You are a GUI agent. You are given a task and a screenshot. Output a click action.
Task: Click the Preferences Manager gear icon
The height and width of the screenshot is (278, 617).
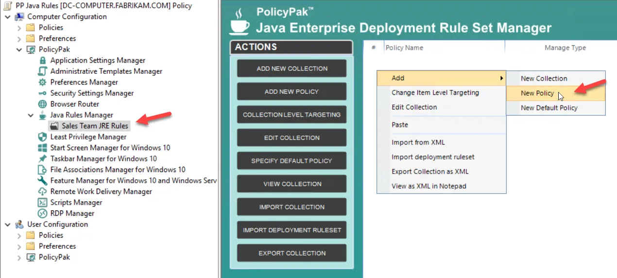click(x=42, y=82)
